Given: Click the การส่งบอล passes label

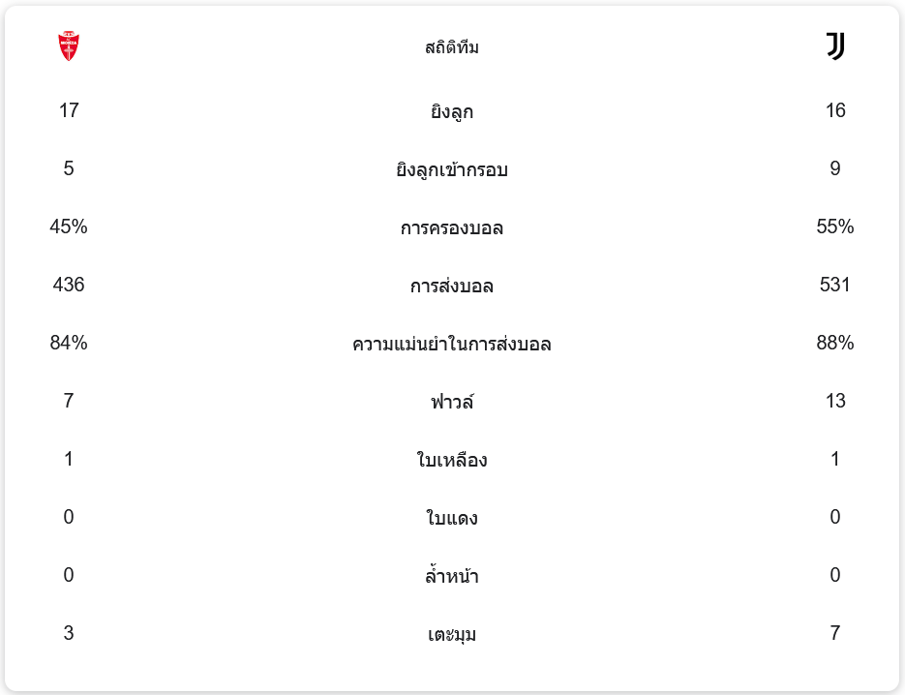Looking at the screenshot, I should [x=452, y=286].
